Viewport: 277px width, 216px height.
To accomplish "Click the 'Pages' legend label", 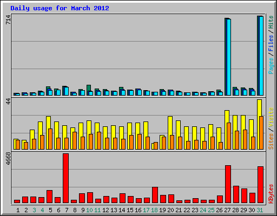I will (x=271, y=66).
